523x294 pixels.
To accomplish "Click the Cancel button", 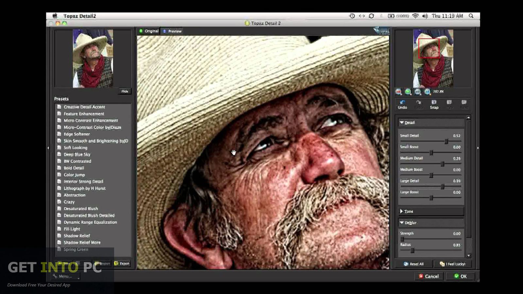I will [x=429, y=276].
